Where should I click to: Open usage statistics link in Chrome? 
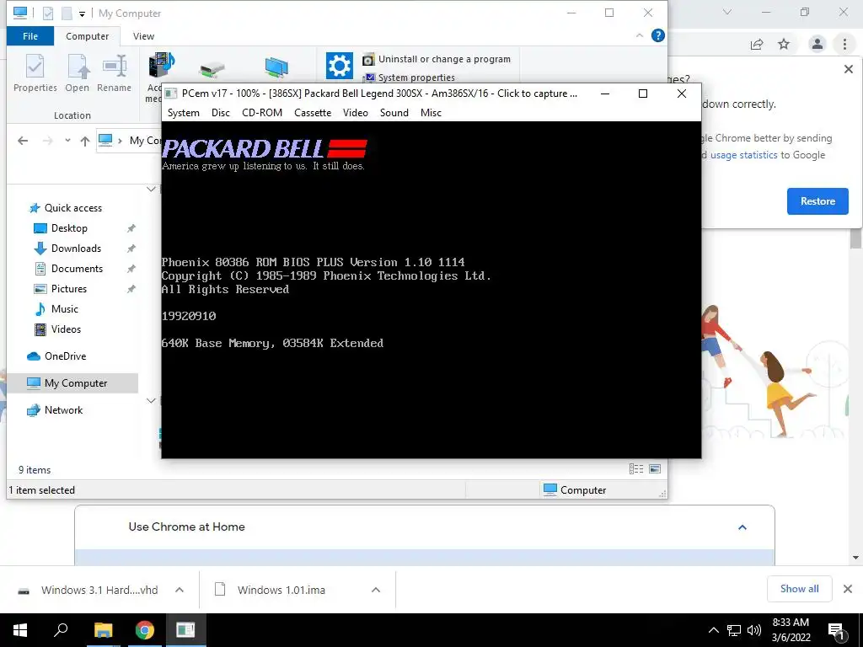coord(743,155)
